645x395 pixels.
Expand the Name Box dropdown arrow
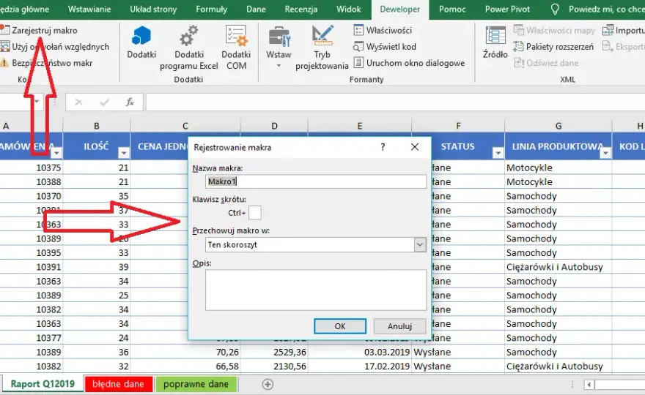tap(37, 102)
